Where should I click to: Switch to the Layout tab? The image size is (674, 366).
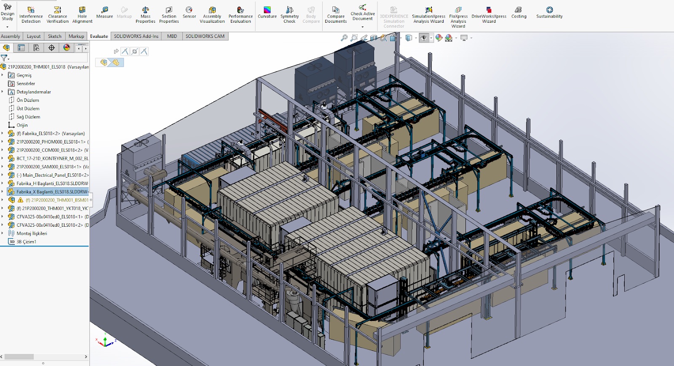[x=34, y=36]
